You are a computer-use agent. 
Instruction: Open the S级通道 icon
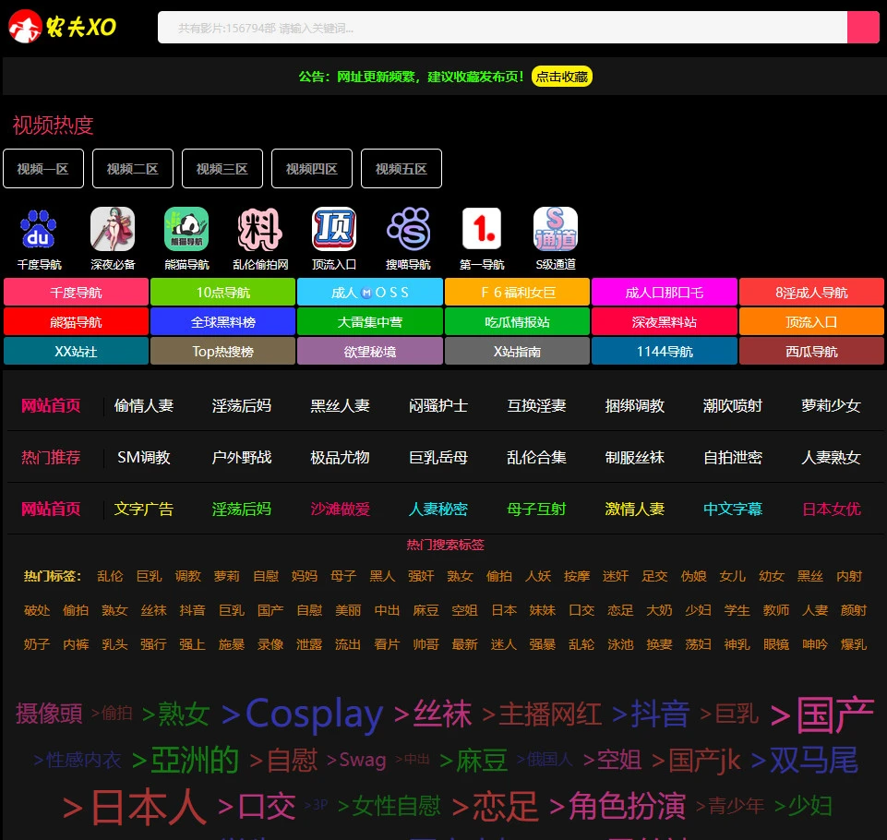tap(556, 230)
